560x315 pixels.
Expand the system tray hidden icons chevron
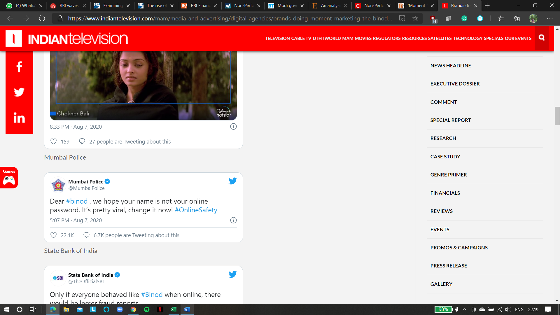[x=465, y=309]
